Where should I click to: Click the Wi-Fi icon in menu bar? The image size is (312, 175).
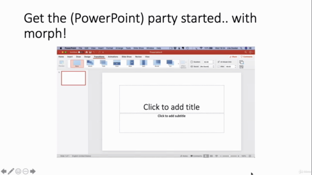pyautogui.click(x=201, y=48)
